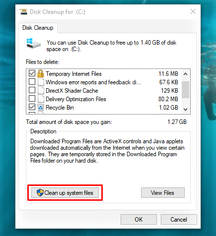The image size is (216, 236).
Task: Click the Windows drive icon beside the summary text
Action: (x=34, y=44)
